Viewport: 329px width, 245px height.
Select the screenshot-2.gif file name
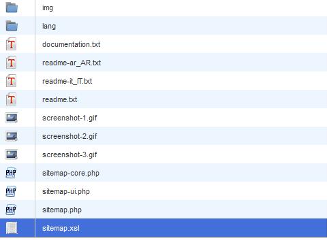69,136
